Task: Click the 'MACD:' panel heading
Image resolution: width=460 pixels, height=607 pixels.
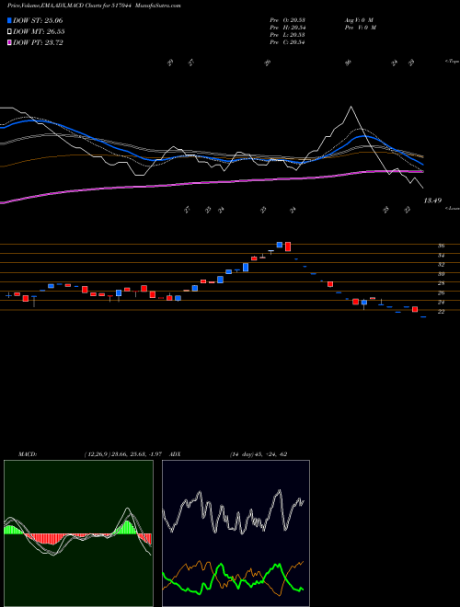Action: coord(27,454)
